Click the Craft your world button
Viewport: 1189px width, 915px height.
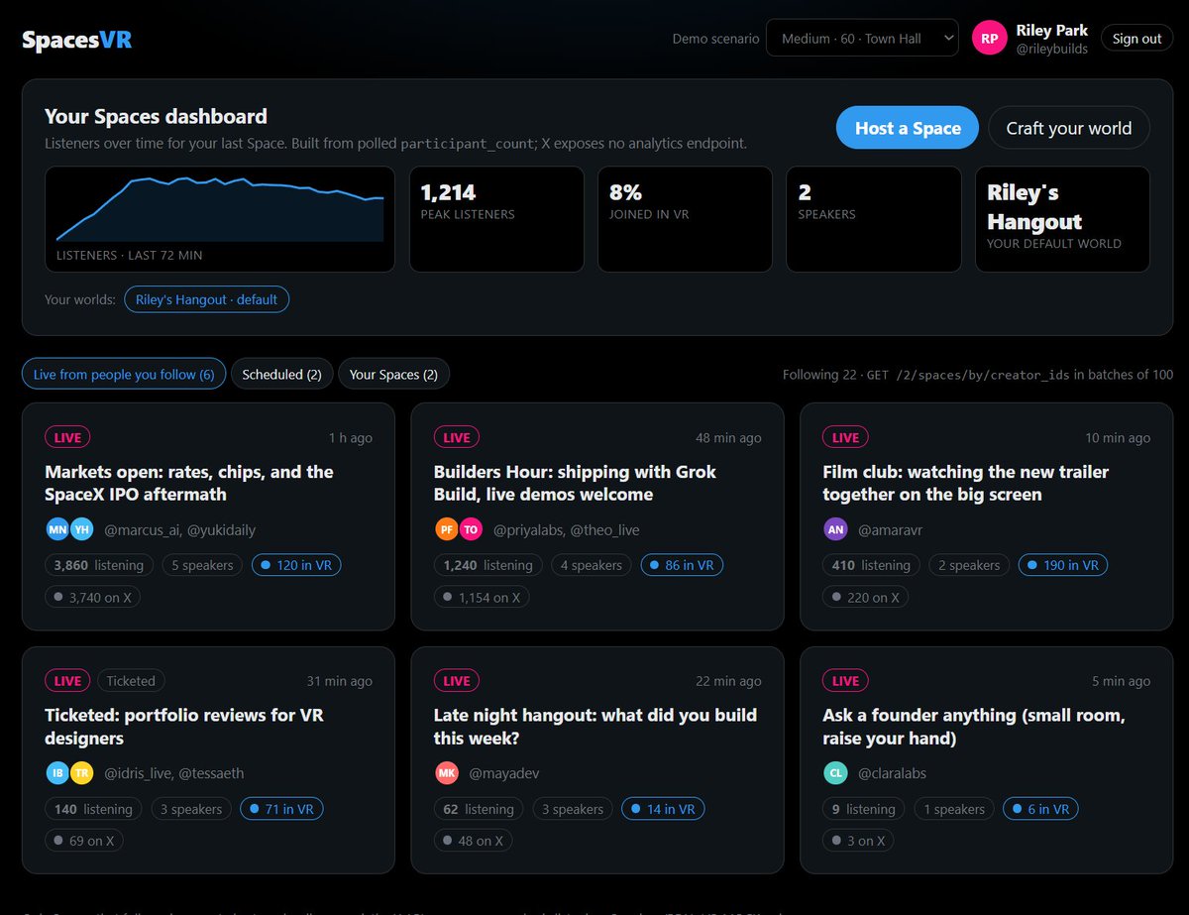[1069, 128]
